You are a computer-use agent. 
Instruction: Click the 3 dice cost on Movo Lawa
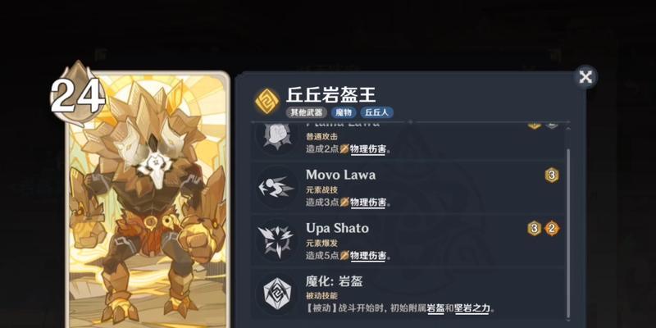tap(552, 175)
